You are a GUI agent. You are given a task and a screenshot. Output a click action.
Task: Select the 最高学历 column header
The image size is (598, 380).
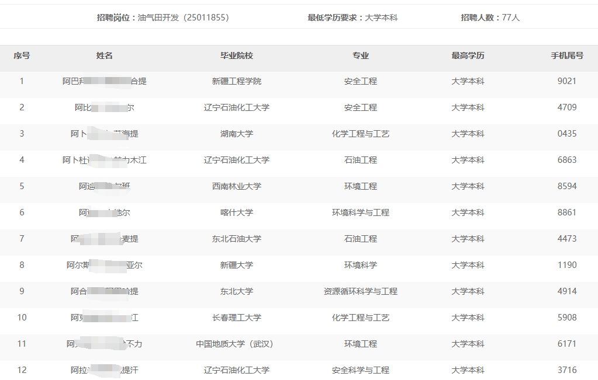(468, 56)
